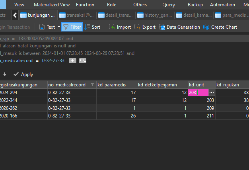Move filter condition down with arrow
Viewport: 249px width, 170px height.
click(5, 74)
